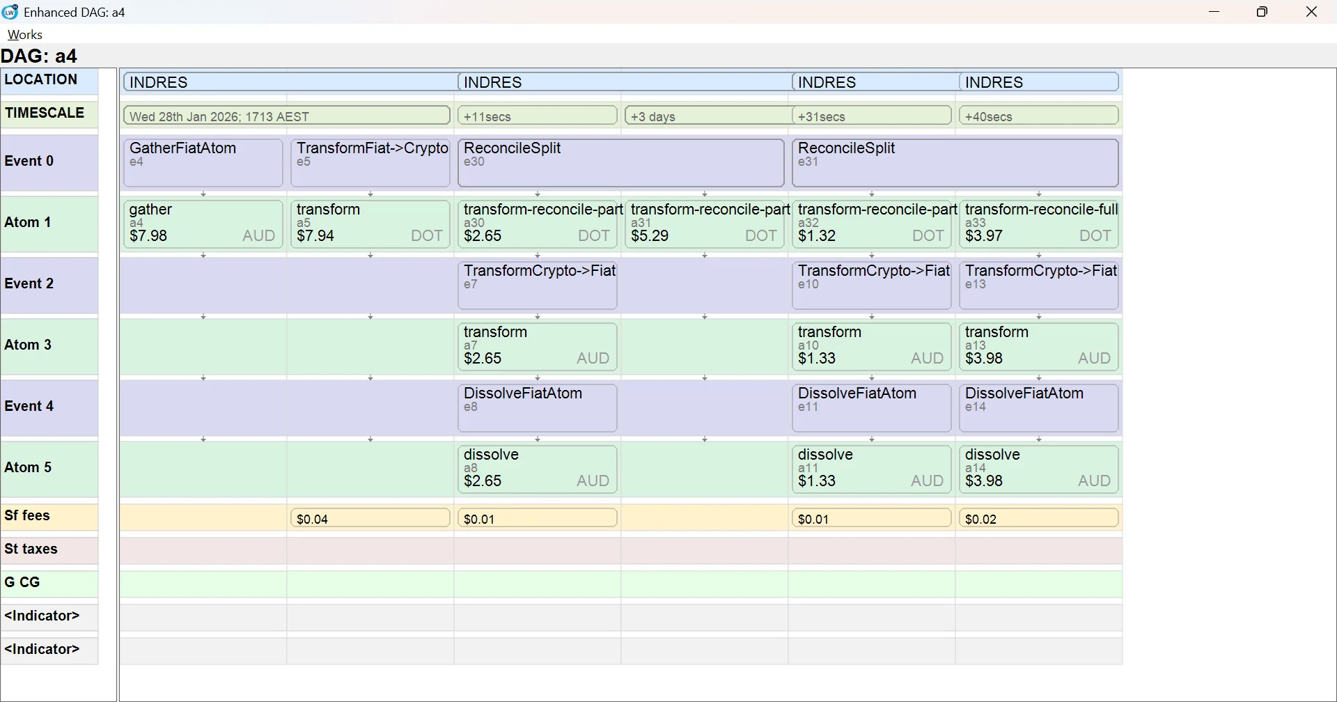Select the transform a10 $1.33 AUD atom
Image resolution: width=1337 pixels, height=702 pixels.
[871, 347]
